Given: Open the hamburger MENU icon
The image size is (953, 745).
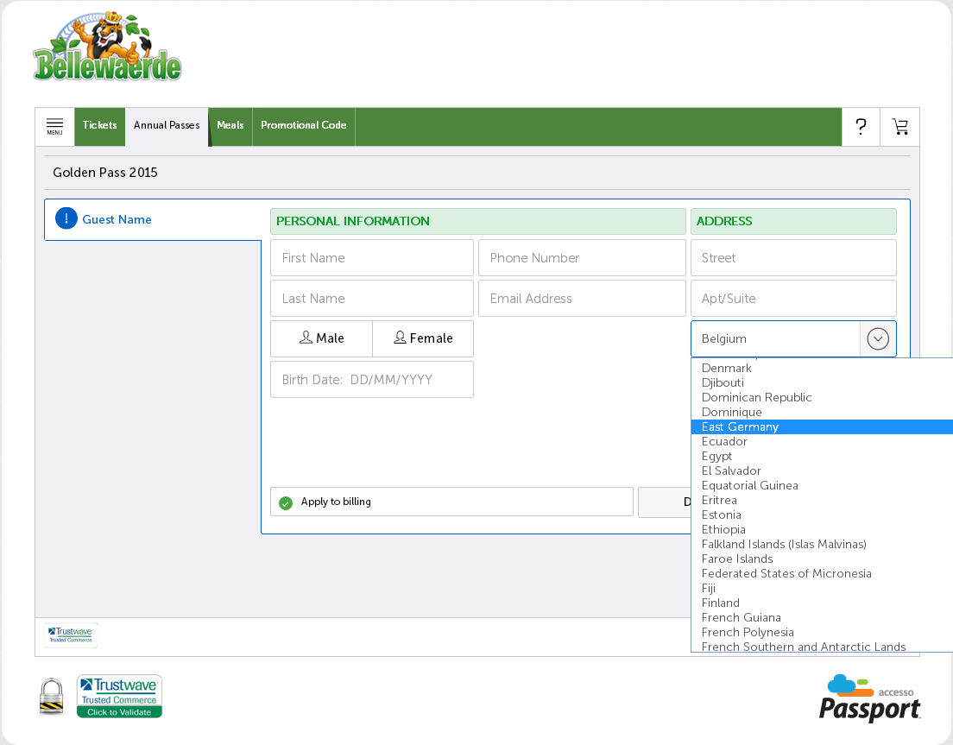Looking at the screenshot, I should (x=54, y=127).
